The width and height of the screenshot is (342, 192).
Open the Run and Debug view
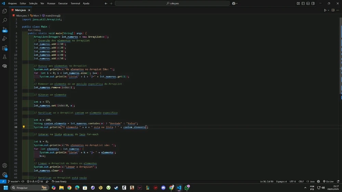coord(4,39)
